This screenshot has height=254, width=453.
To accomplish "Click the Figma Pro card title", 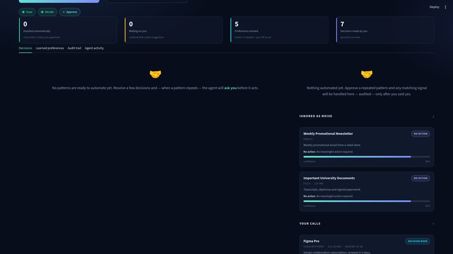I will [x=311, y=241].
